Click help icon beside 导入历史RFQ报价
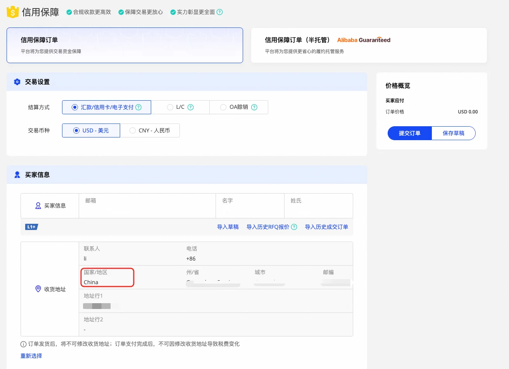Screen dimensions: 509x369 294,227
